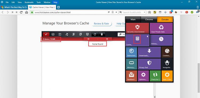Screen dimensions: 200x98
Task: Open the Cache tile
Action: [137, 40]
